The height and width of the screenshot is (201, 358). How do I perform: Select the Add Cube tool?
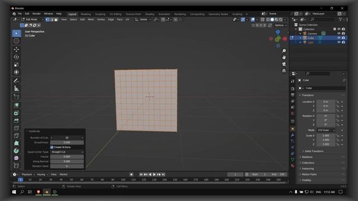click(16, 97)
